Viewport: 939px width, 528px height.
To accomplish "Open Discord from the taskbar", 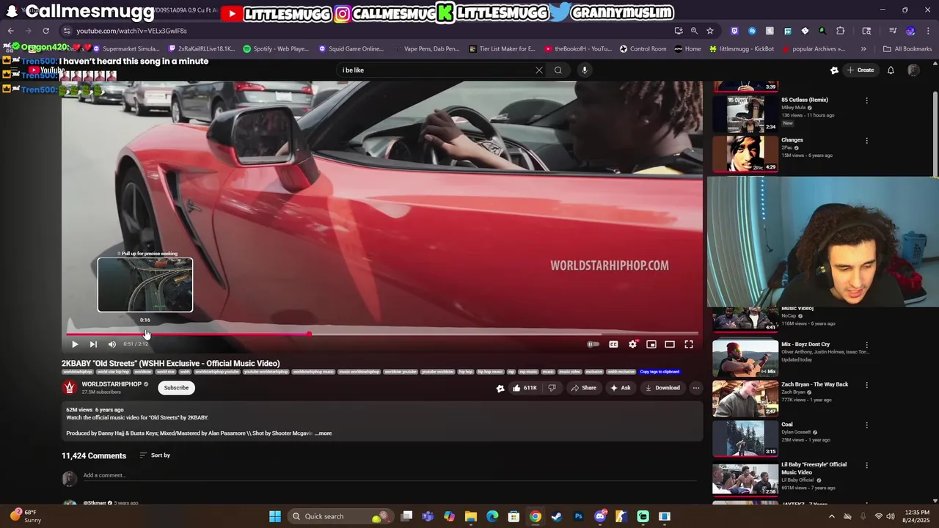I will pyautogui.click(x=600, y=516).
